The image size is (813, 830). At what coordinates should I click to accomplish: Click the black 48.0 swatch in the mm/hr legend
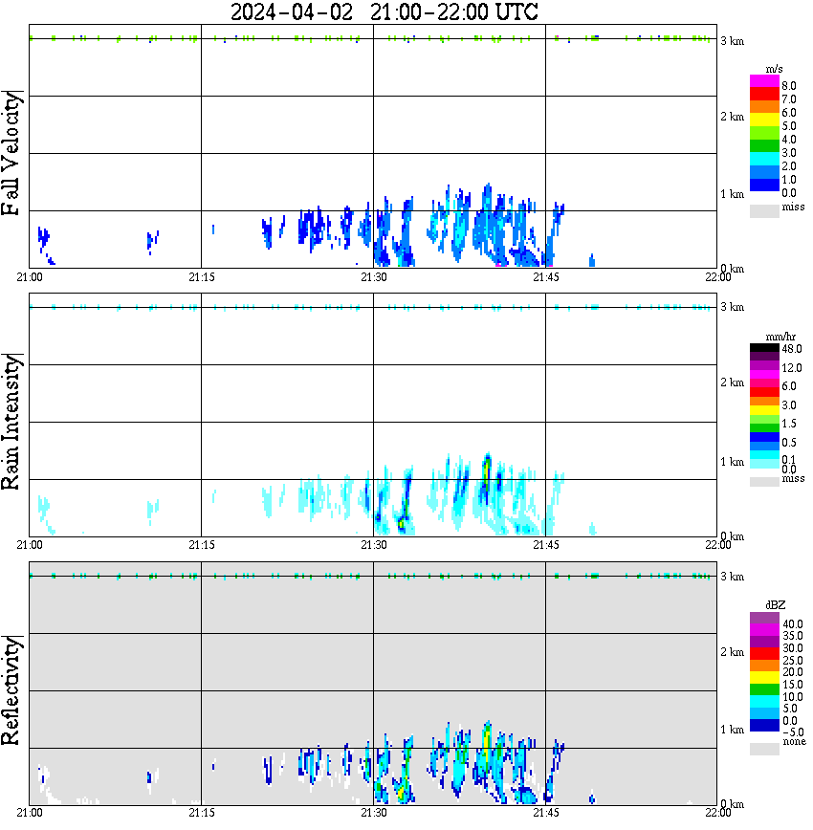coord(764,349)
